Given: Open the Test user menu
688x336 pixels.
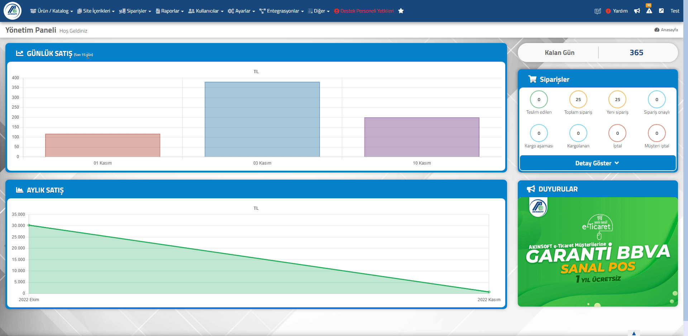Looking at the screenshot, I should 675,11.
